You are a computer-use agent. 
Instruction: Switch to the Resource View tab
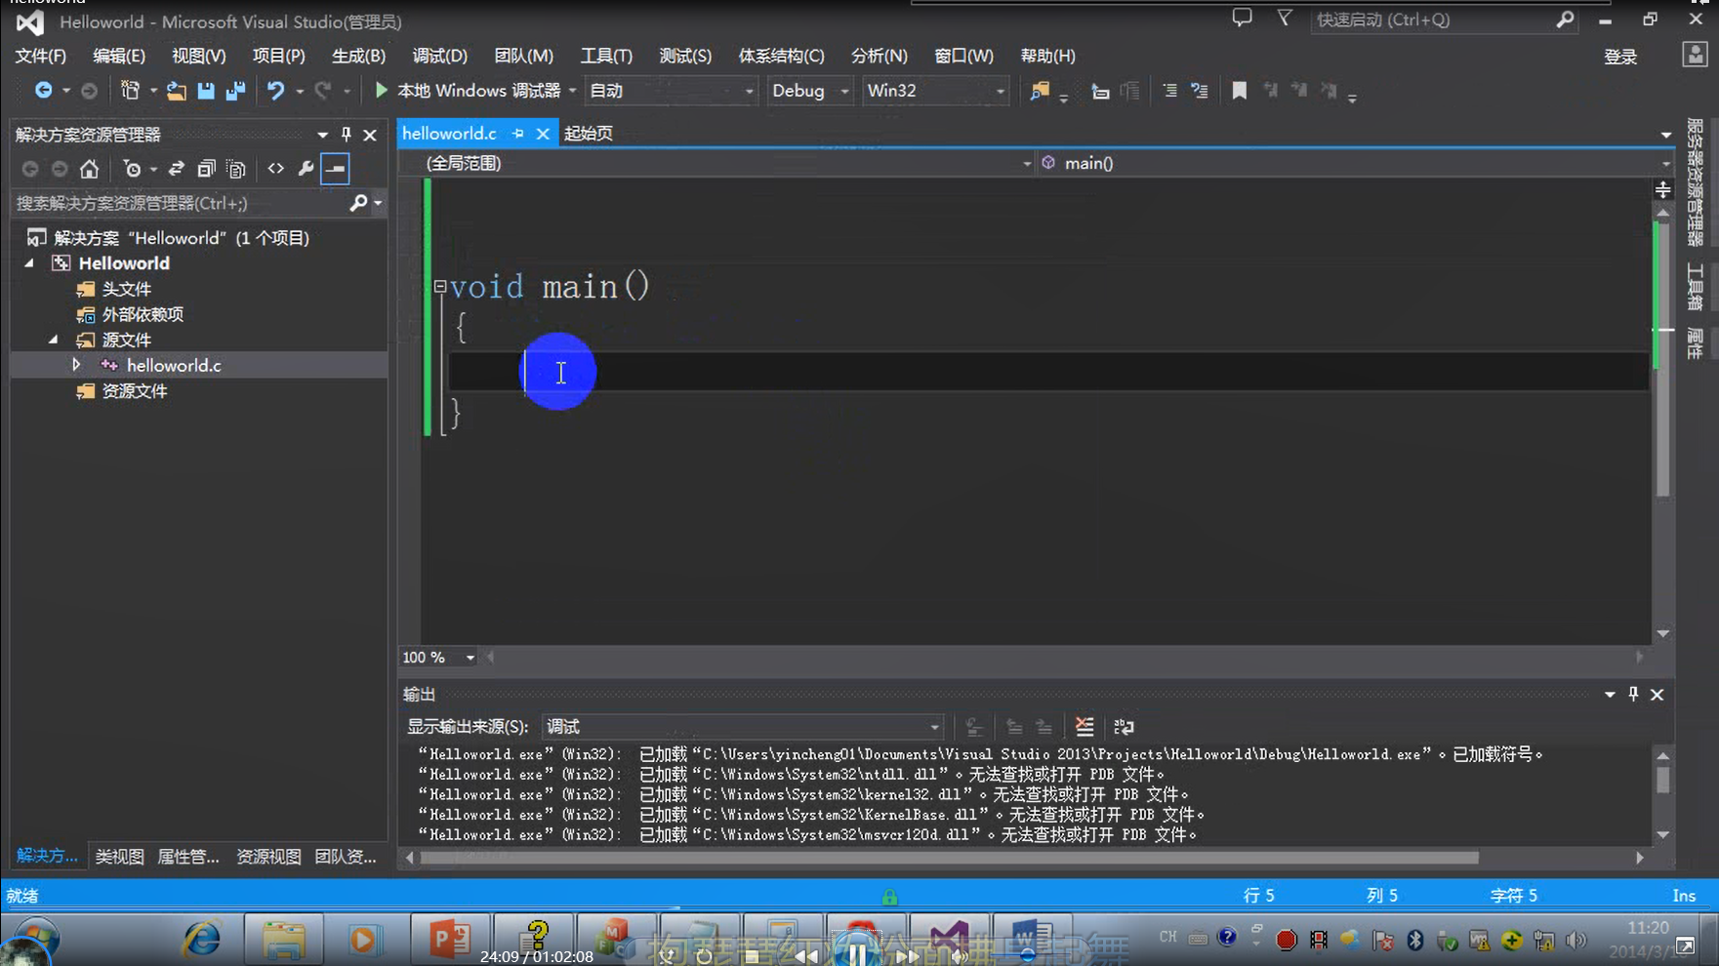pyautogui.click(x=268, y=857)
